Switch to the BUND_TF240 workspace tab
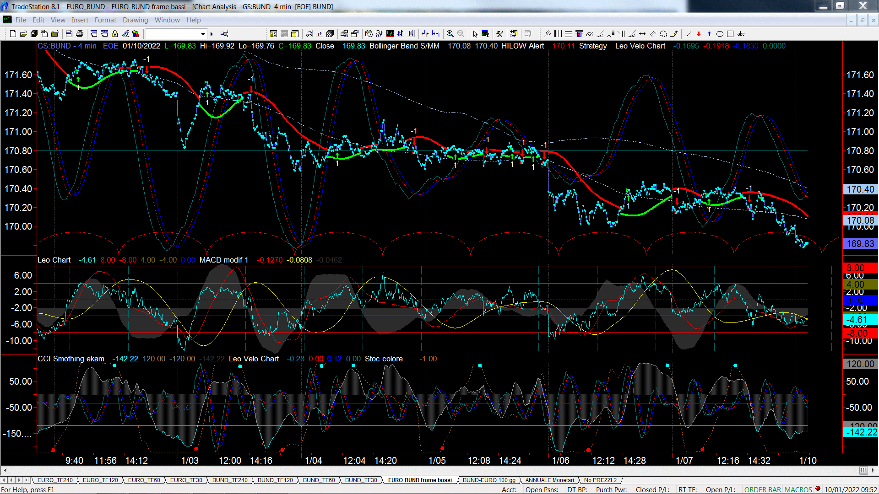Viewport: 879px width, 494px height. point(230,480)
